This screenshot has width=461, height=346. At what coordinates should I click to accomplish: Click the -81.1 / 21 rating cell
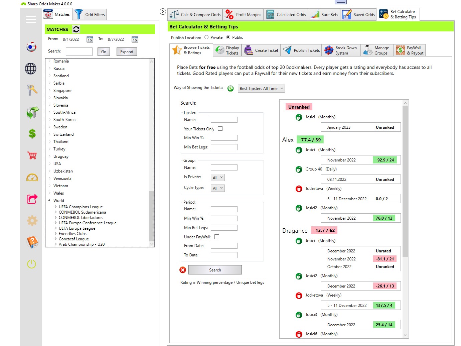(385, 259)
